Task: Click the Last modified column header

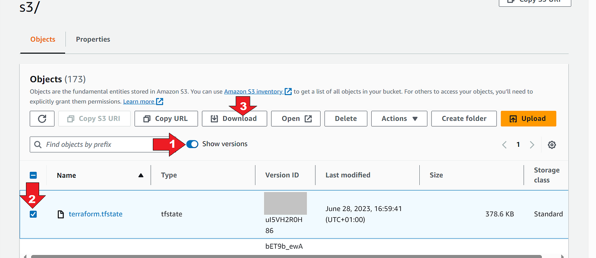Action: [348, 175]
